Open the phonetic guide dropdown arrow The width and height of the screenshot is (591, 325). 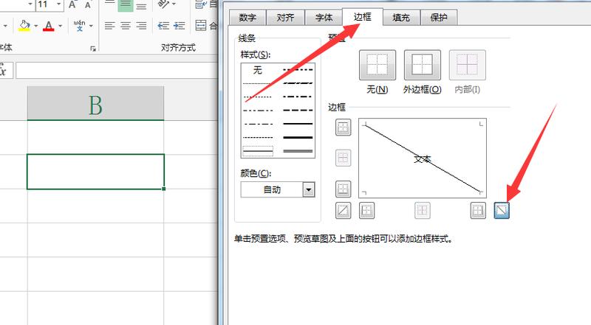click(91, 26)
